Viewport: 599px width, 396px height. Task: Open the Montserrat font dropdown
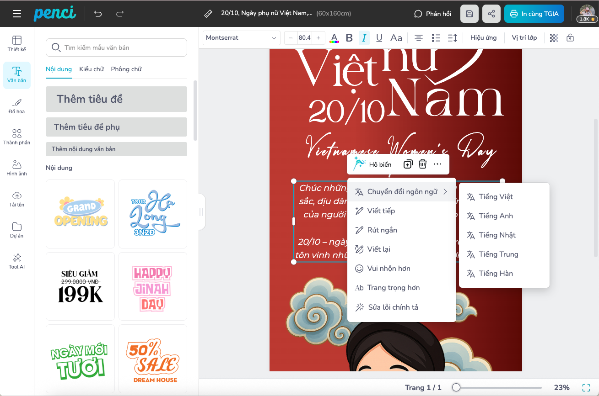point(241,38)
